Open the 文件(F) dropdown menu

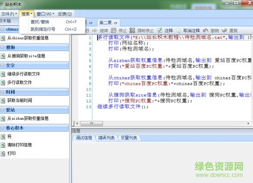point(9,14)
